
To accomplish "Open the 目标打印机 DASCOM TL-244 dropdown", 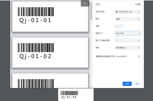I will click(x=128, y=12).
